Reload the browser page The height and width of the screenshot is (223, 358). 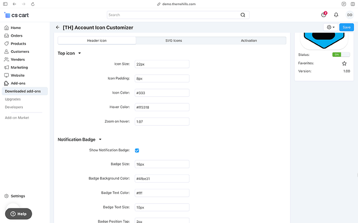pos(33,4)
